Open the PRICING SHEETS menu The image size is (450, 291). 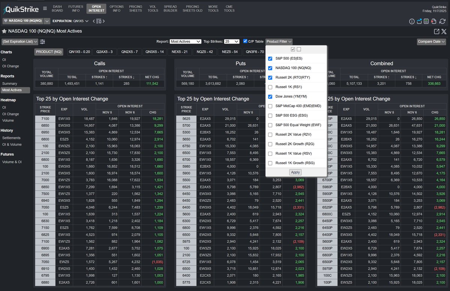coord(135,9)
